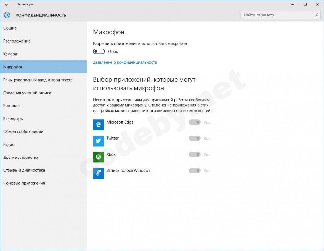
Task: Toggle microphone access for Microsoft Edge
Action: (x=194, y=122)
